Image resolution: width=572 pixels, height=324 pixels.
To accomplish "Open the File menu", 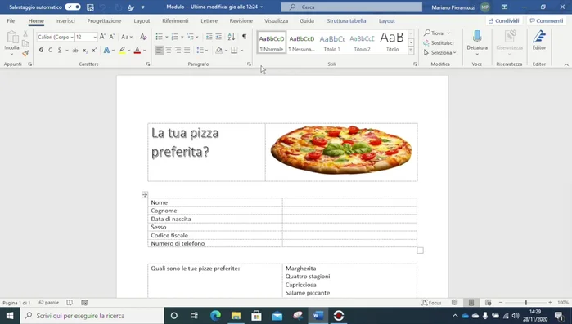I will point(11,21).
